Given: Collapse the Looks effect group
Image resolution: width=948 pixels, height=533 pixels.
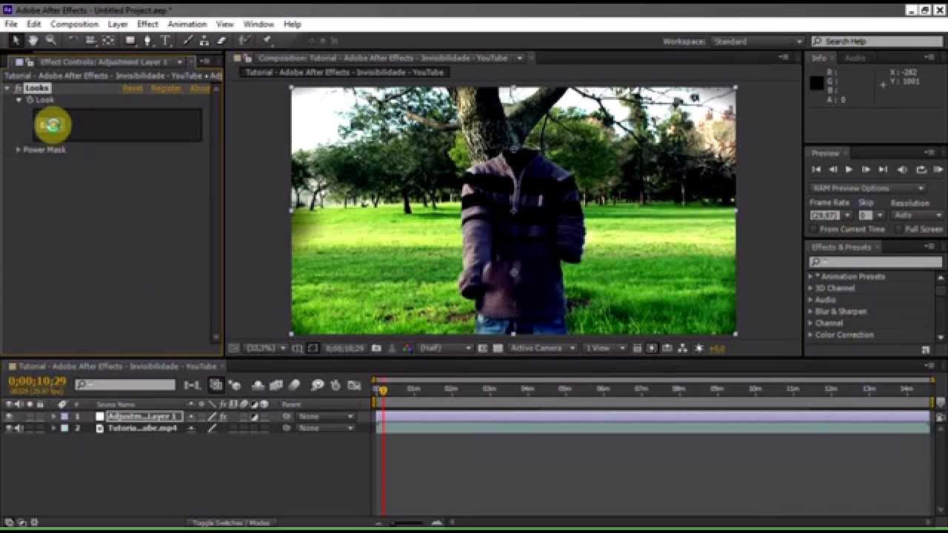Looking at the screenshot, I should pos(7,88).
